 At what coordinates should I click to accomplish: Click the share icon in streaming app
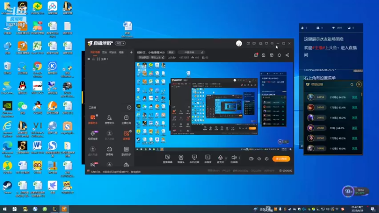click(287, 55)
